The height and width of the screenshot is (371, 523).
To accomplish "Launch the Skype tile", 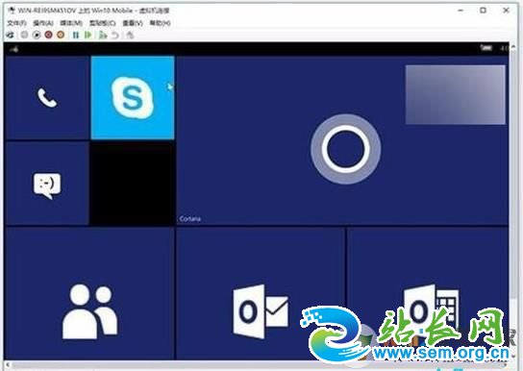I will pos(133,98).
